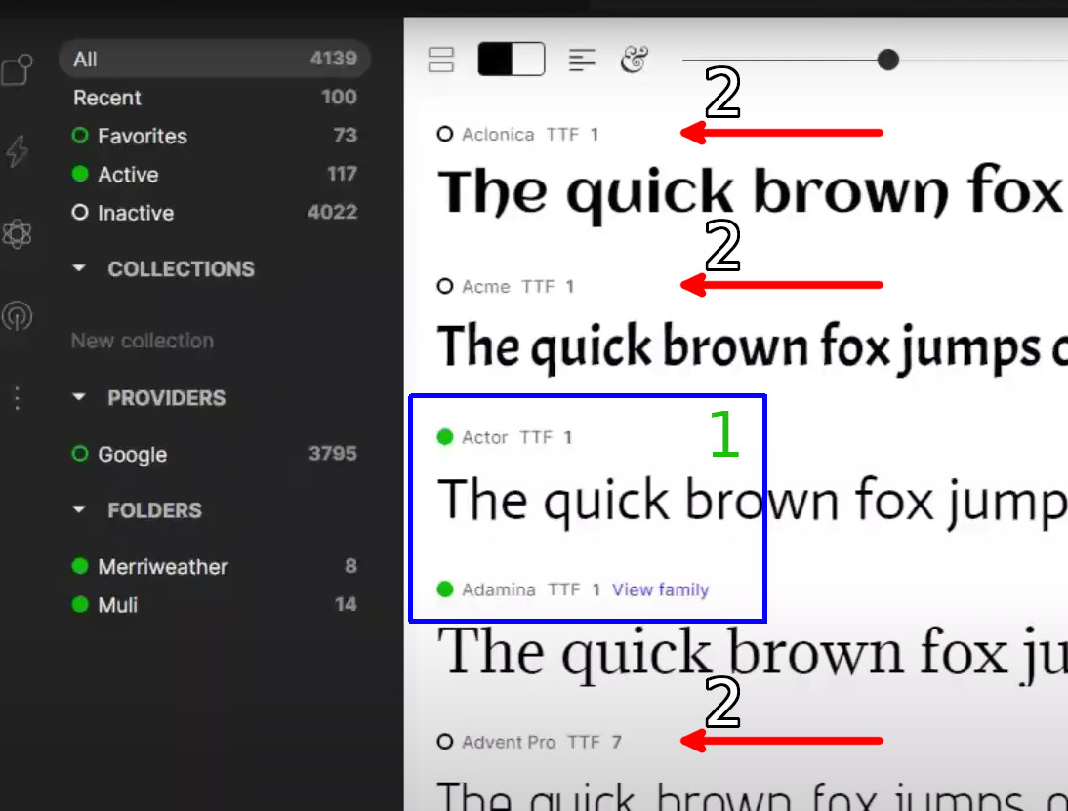Screen dimensions: 1068x811
Task: Click the lightning bolt icon in left rail
Action: (x=17, y=151)
